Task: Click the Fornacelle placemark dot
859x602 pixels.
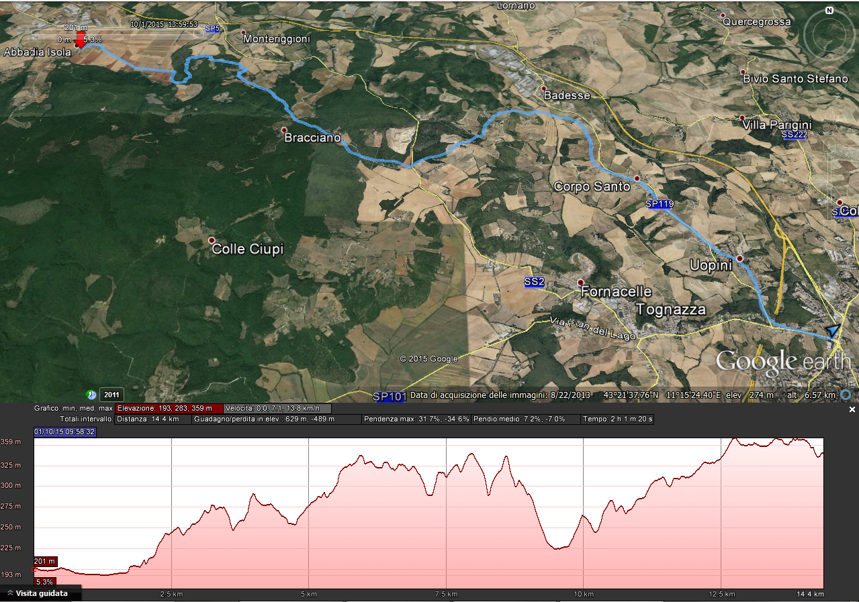Action: pos(581,283)
